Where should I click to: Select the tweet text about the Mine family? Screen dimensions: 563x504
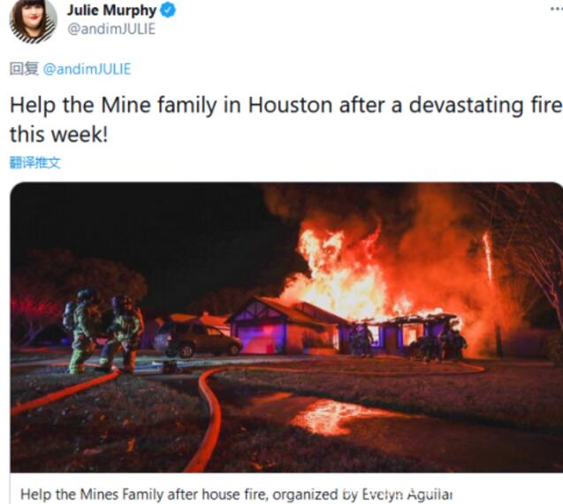(x=285, y=120)
